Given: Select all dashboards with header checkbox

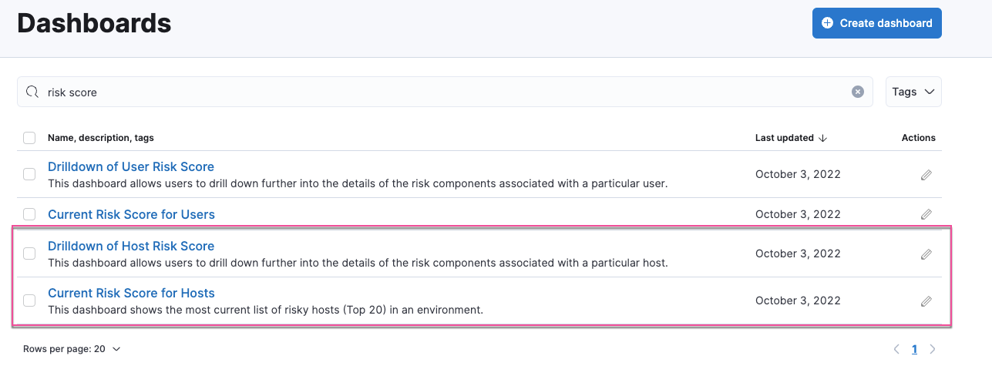Looking at the screenshot, I should pos(29,138).
